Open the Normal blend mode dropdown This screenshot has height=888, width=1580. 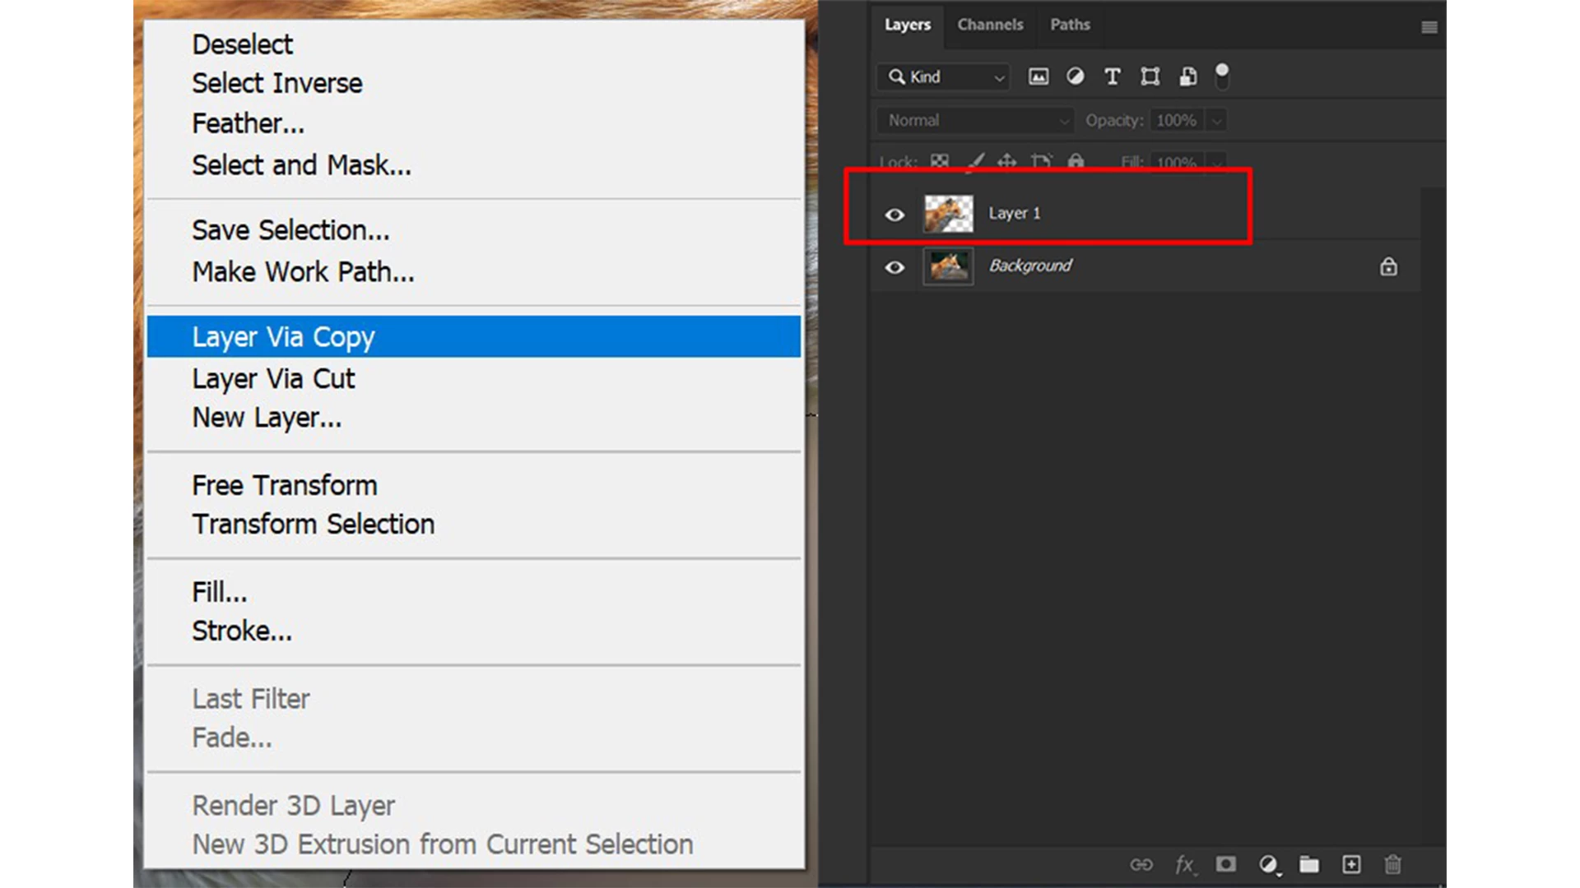(975, 120)
